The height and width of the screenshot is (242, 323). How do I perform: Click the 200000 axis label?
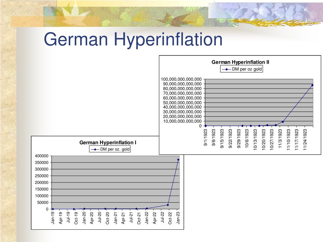coord(42,182)
